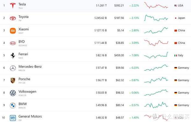Image resolution: width=191 pixels, height=122 pixels.
Task: Click the BYD oval logo
Action: coord(13,43)
